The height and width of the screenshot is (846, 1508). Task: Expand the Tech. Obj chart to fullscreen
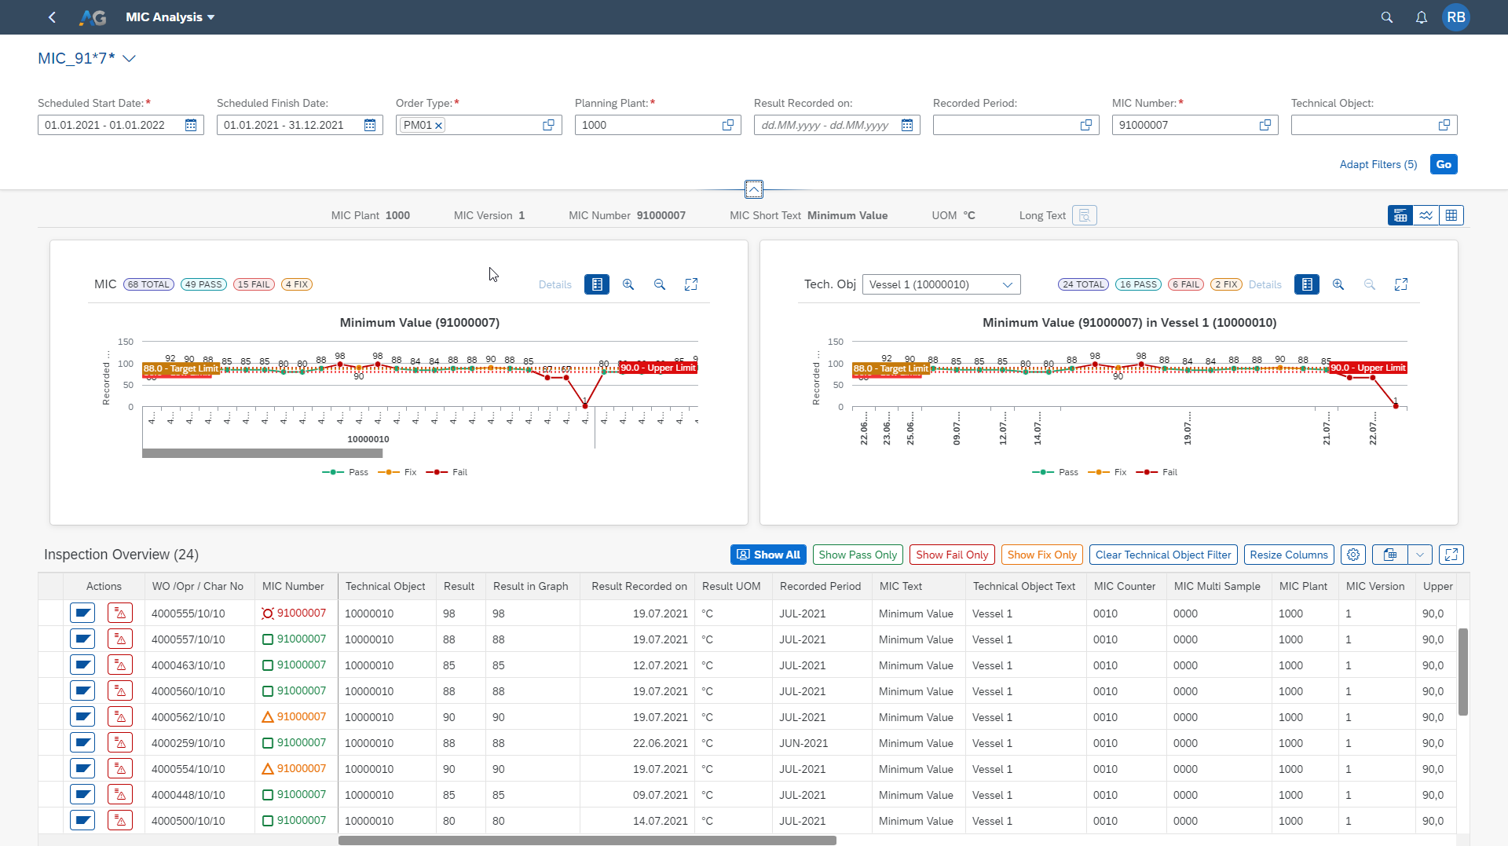1400,284
